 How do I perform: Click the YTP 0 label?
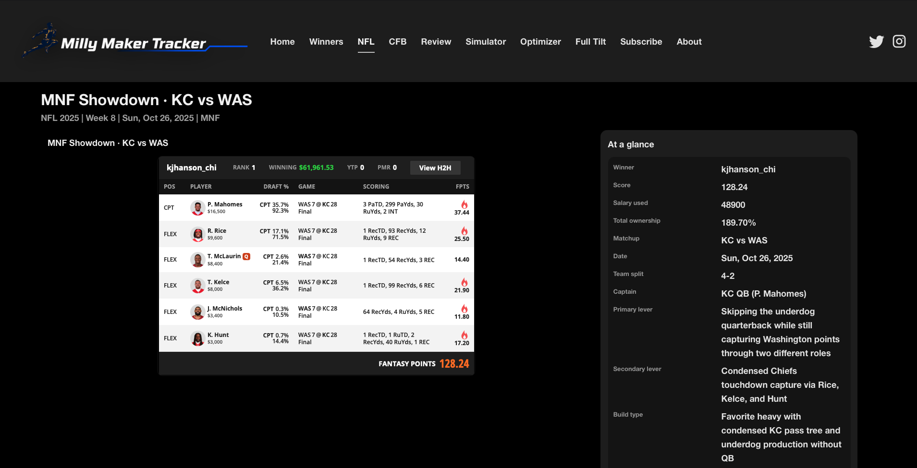tap(355, 168)
